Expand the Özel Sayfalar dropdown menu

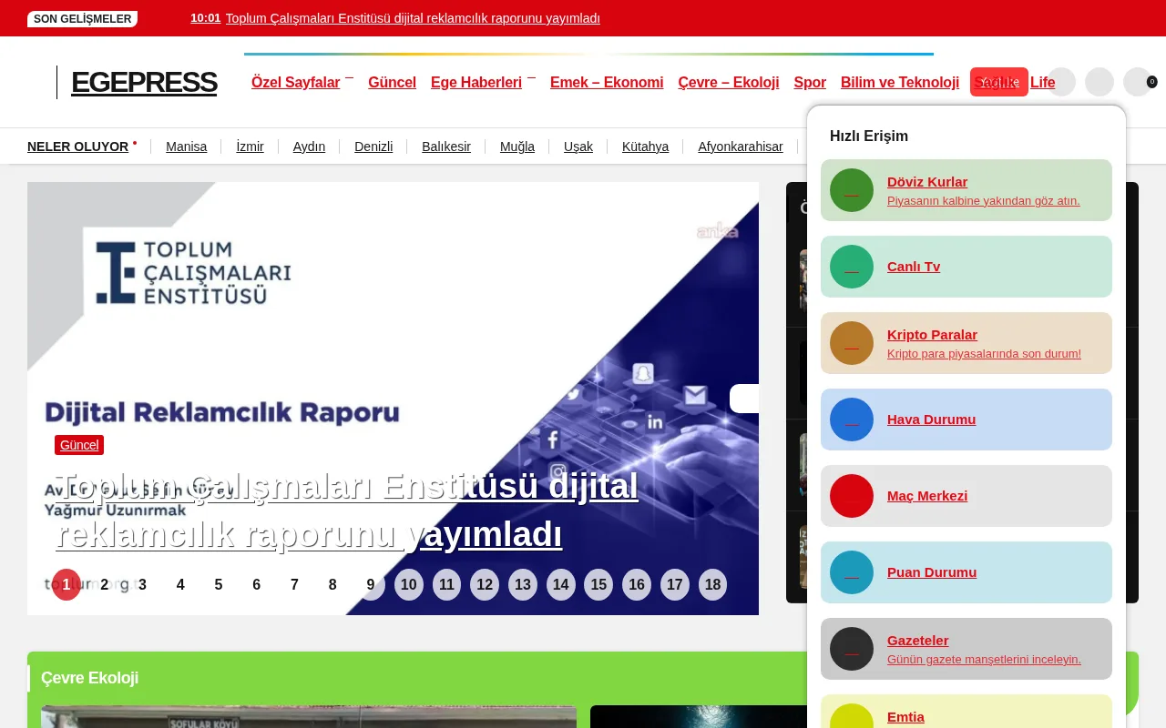click(x=296, y=82)
